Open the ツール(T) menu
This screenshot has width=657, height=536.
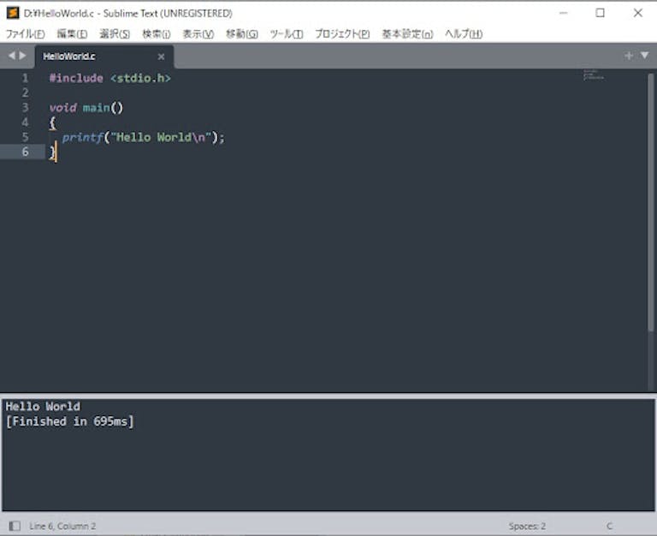pos(287,33)
